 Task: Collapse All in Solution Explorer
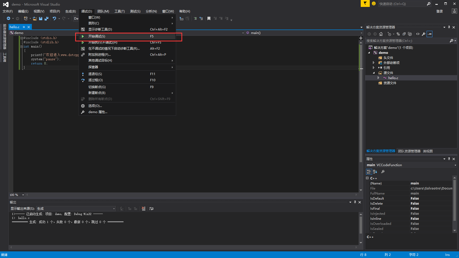pos(404,34)
